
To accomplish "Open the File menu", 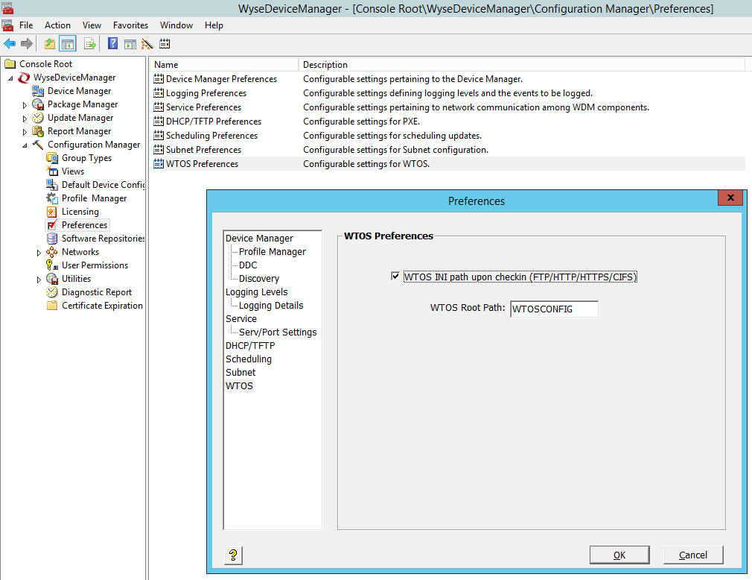I will (x=26, y=25).
